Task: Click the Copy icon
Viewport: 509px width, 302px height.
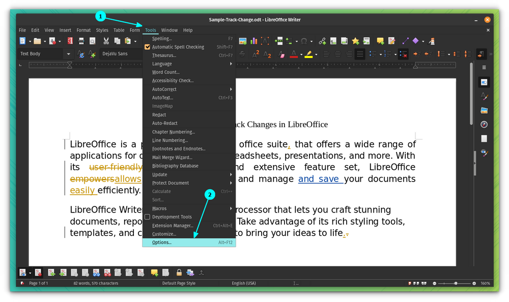Action: point(117,41)
